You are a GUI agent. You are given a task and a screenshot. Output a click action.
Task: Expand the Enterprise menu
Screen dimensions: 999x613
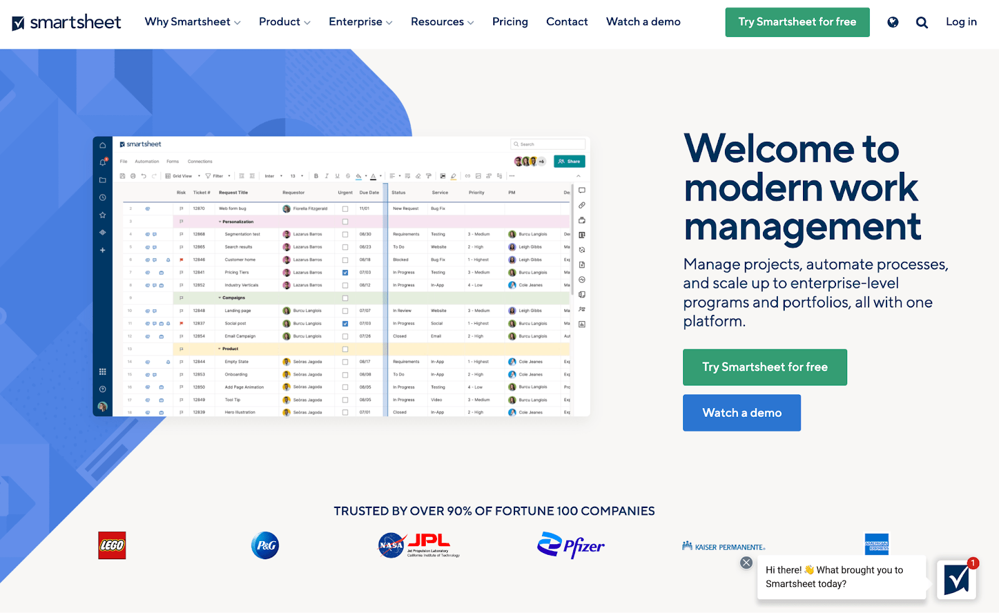[361, 22]
